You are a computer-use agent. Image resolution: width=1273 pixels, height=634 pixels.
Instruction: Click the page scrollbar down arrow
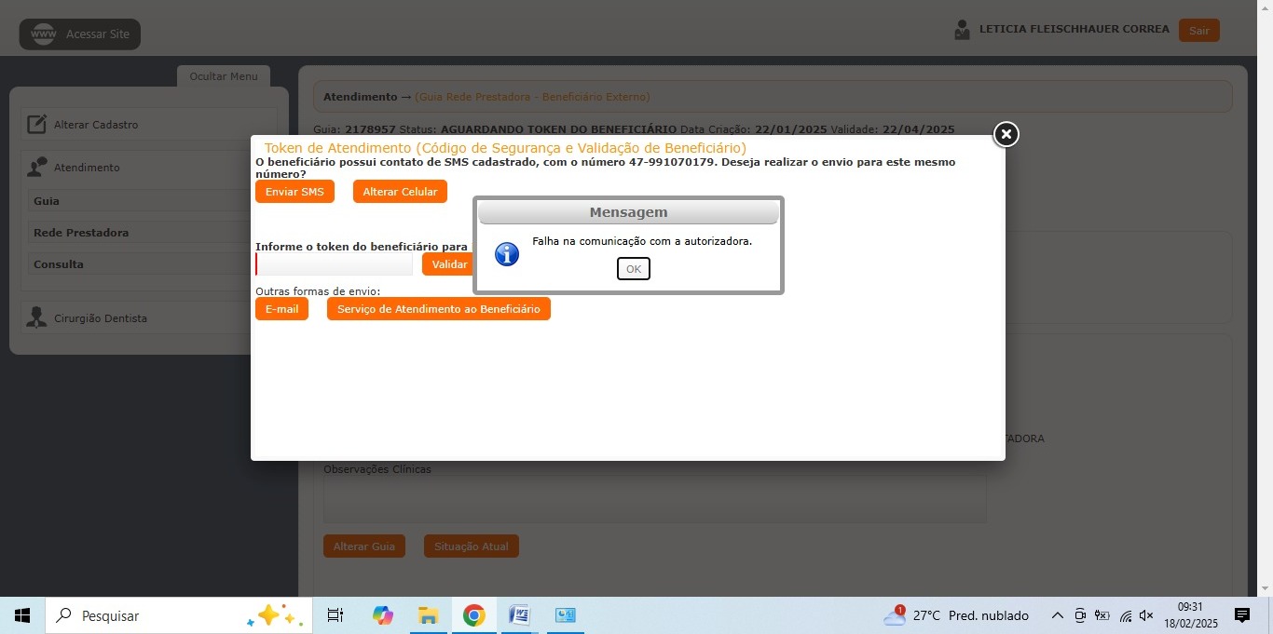pos(1266,589)
